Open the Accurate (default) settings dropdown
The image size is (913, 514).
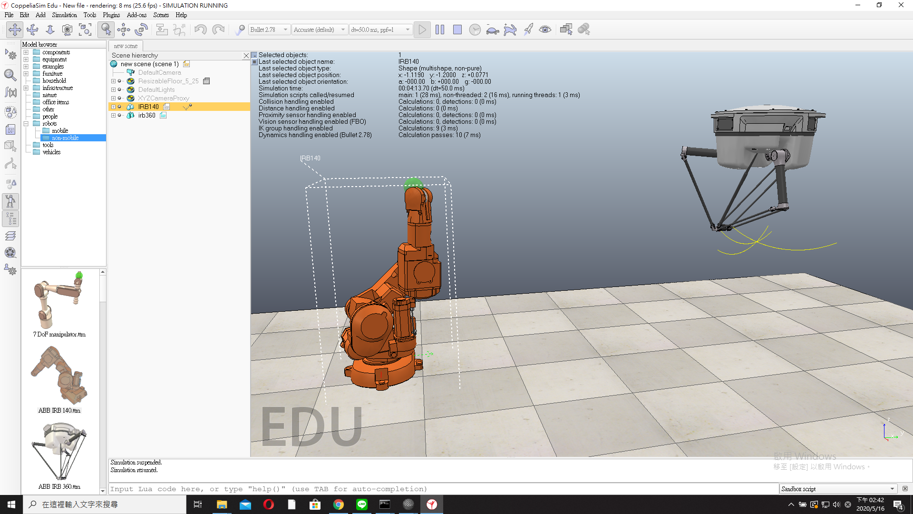(x=319, y=30)
